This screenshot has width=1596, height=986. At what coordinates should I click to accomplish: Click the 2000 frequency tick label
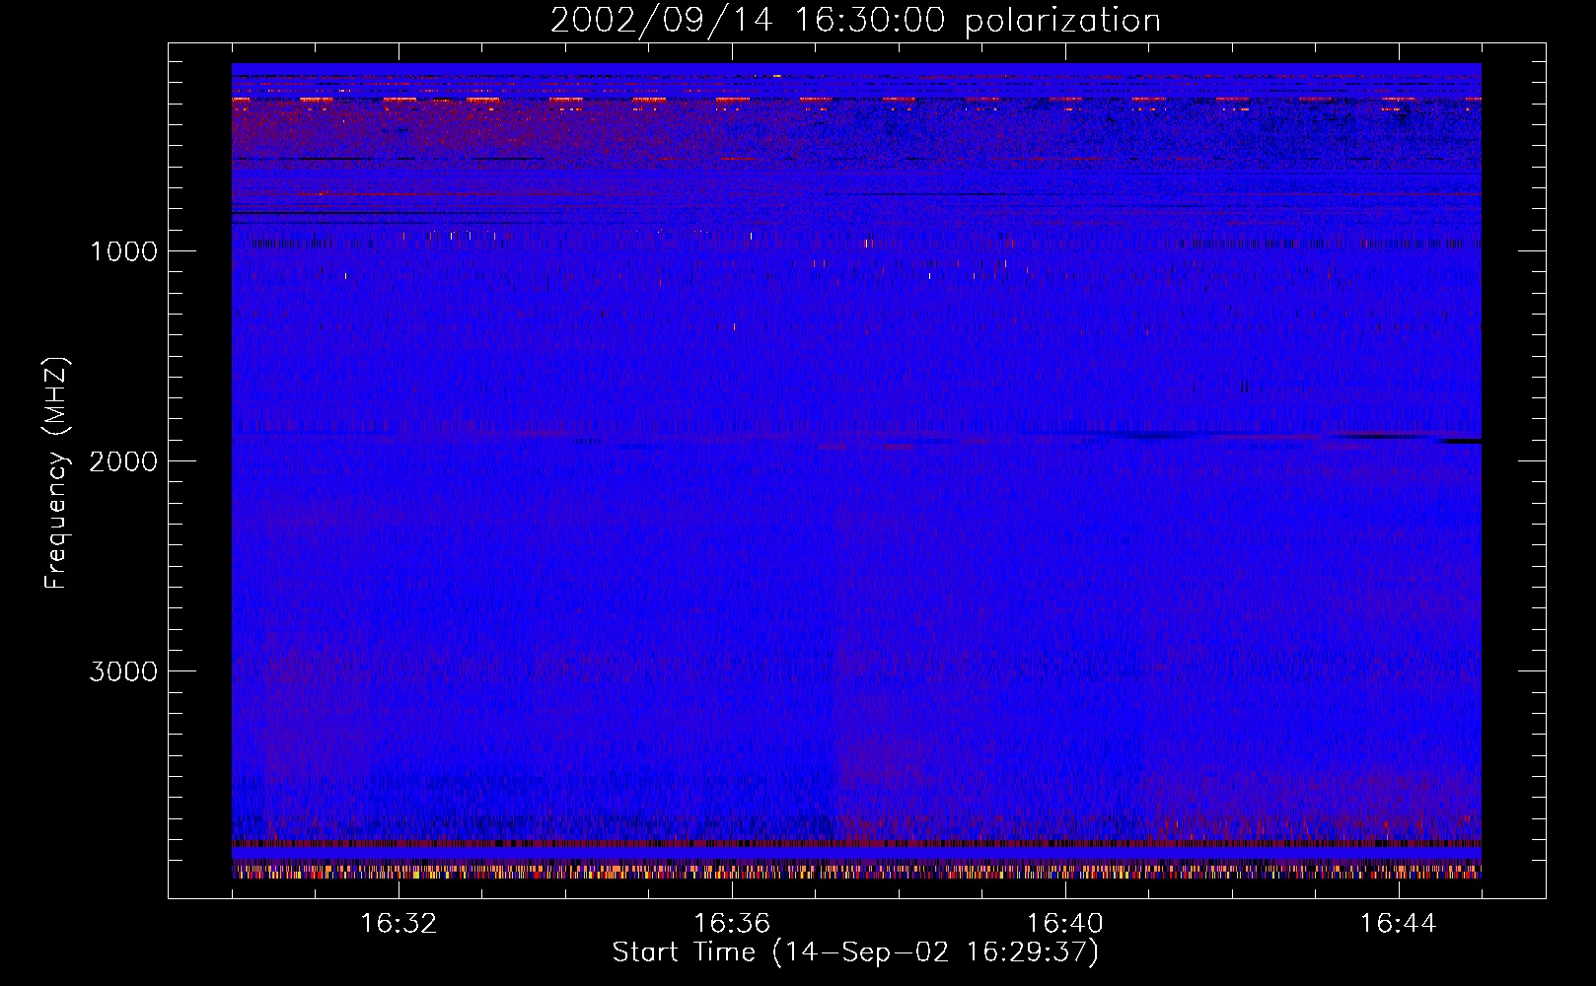[x=123, y=461]
